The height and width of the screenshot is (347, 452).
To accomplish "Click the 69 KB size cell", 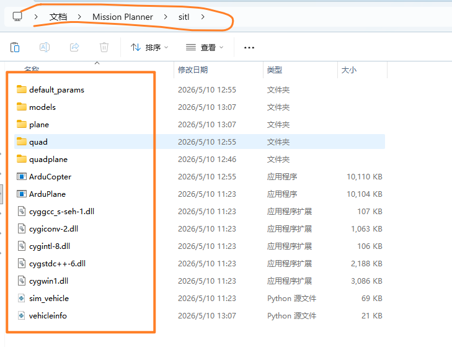I will (x=372, y=298).
